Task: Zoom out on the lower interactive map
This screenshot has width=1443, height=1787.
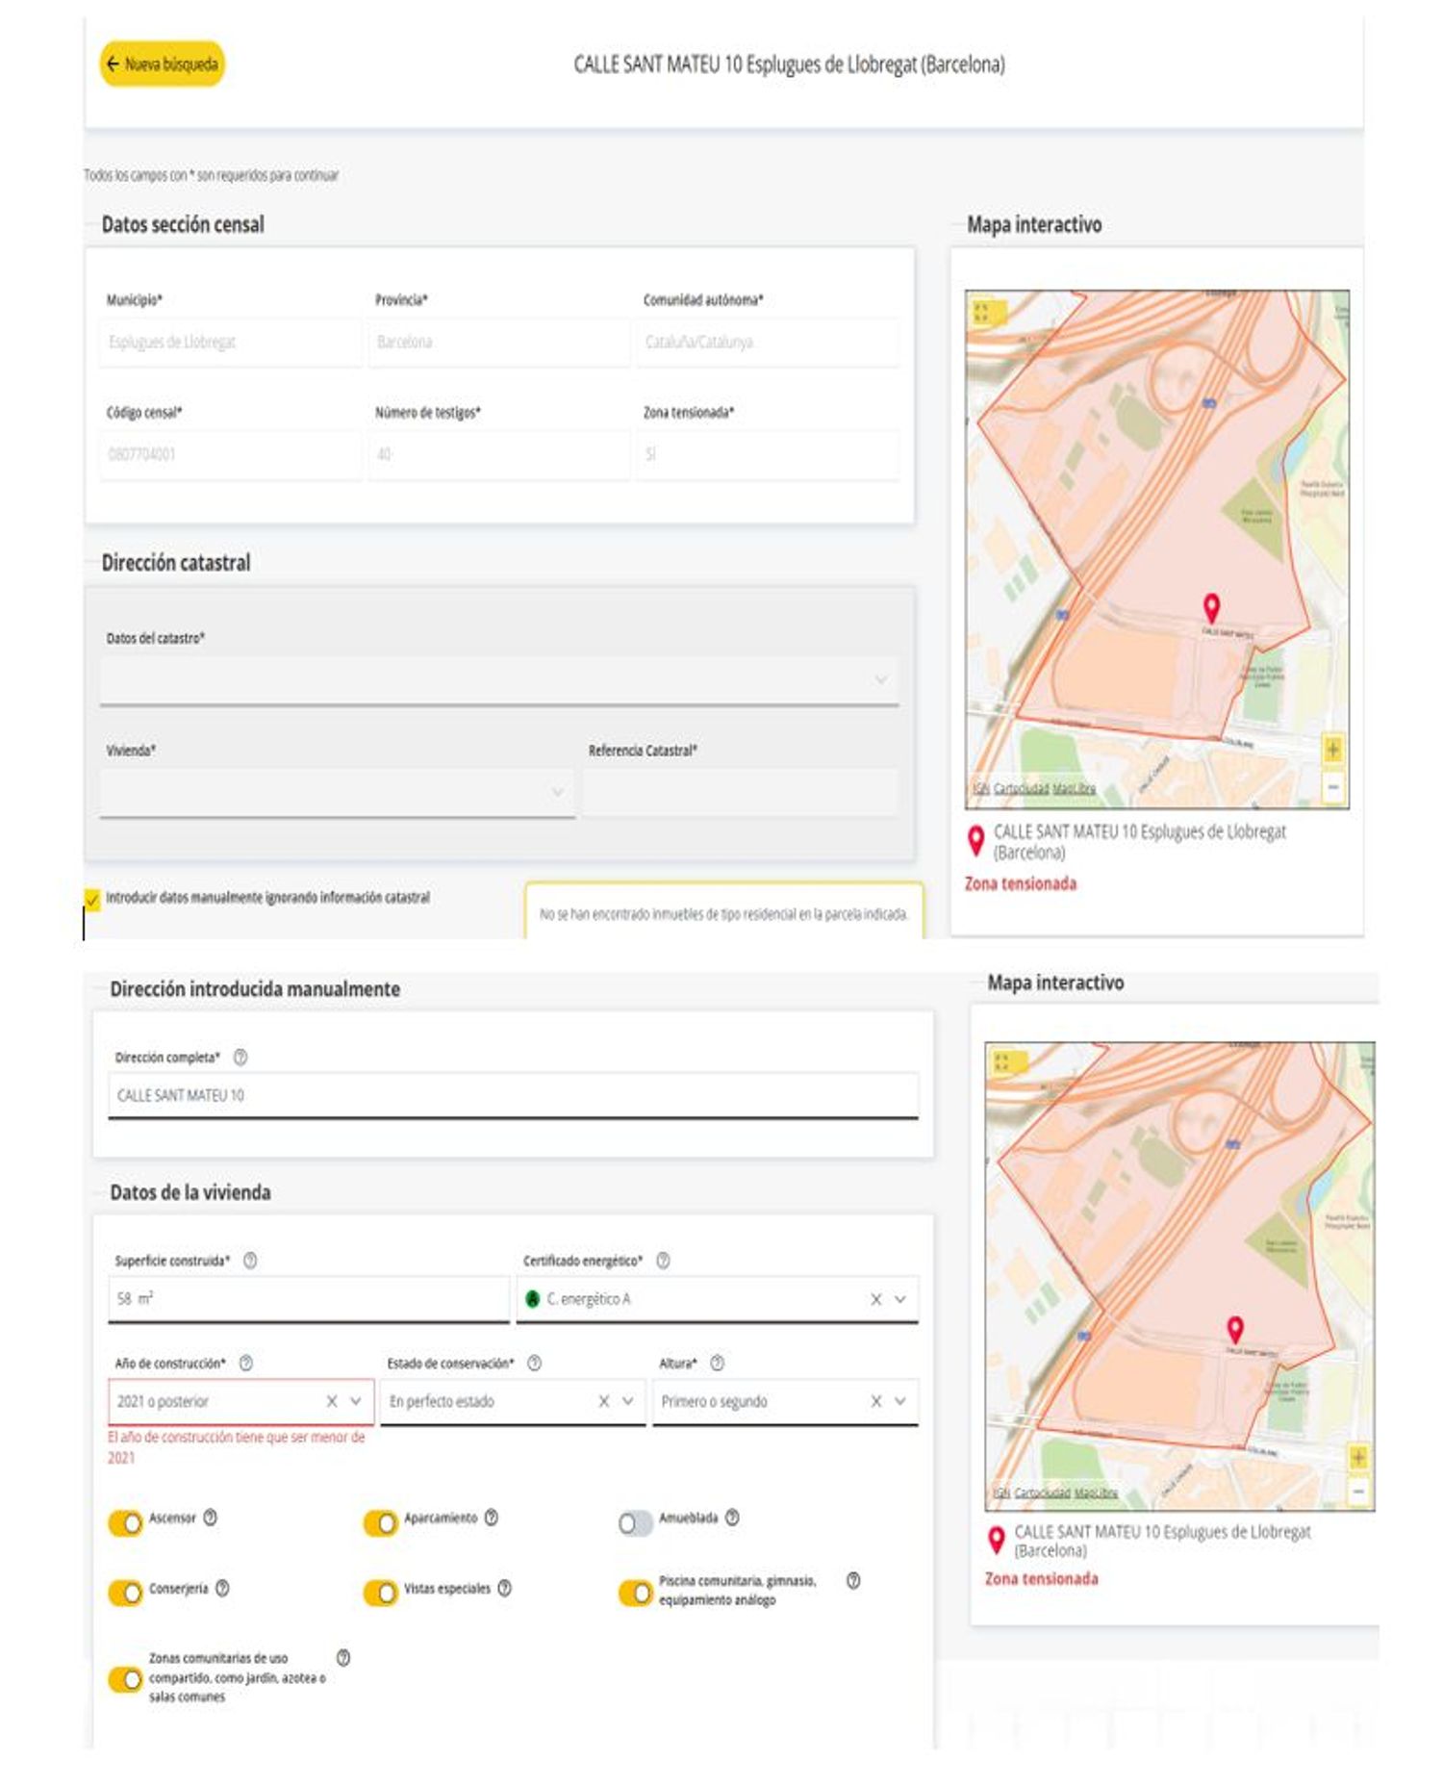Action: point(1357,1493)
